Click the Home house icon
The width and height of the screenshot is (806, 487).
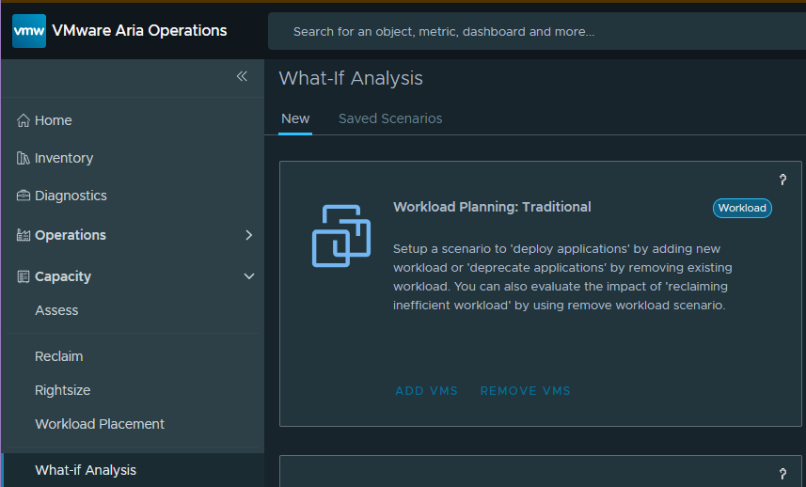pos(24,120)
